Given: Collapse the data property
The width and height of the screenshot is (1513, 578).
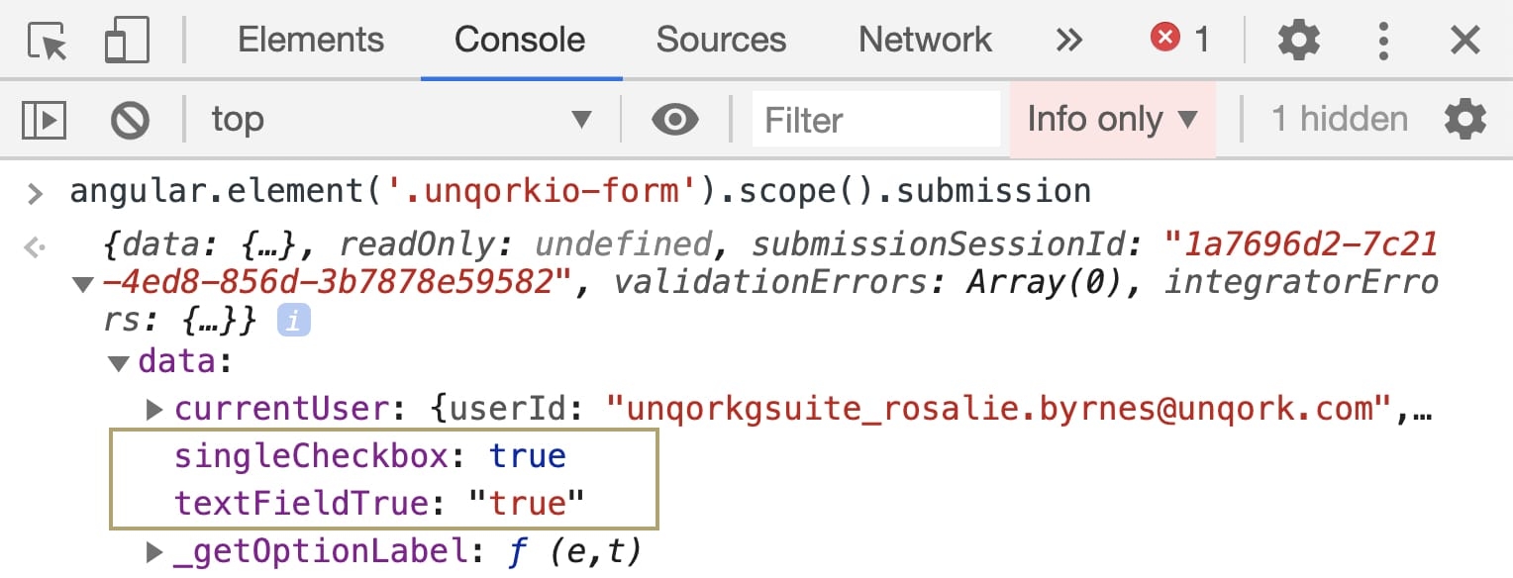Looking at the screenshot, I should coord(119,363).
